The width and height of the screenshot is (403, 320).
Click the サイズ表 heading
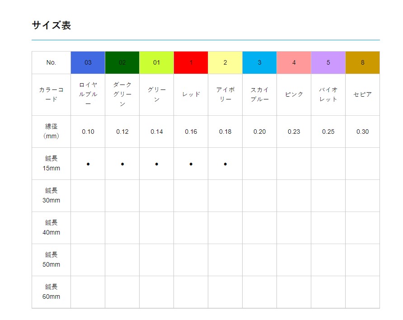52,25
